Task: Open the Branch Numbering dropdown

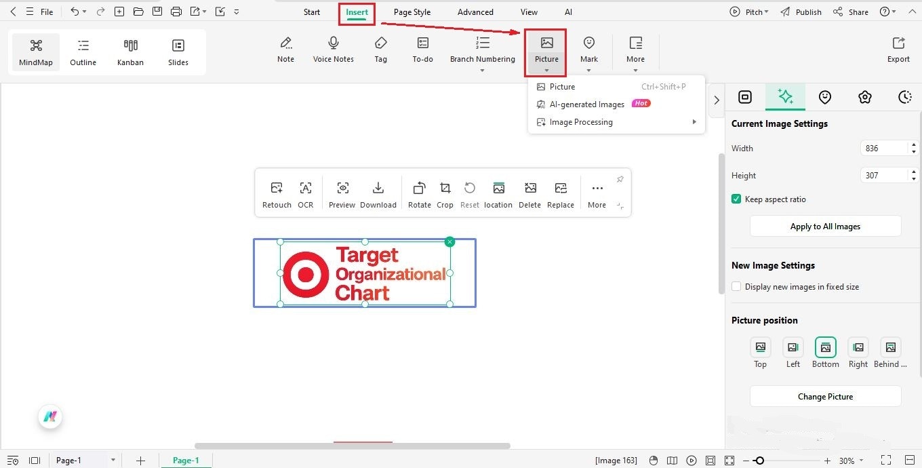Action: pos(483,70)
